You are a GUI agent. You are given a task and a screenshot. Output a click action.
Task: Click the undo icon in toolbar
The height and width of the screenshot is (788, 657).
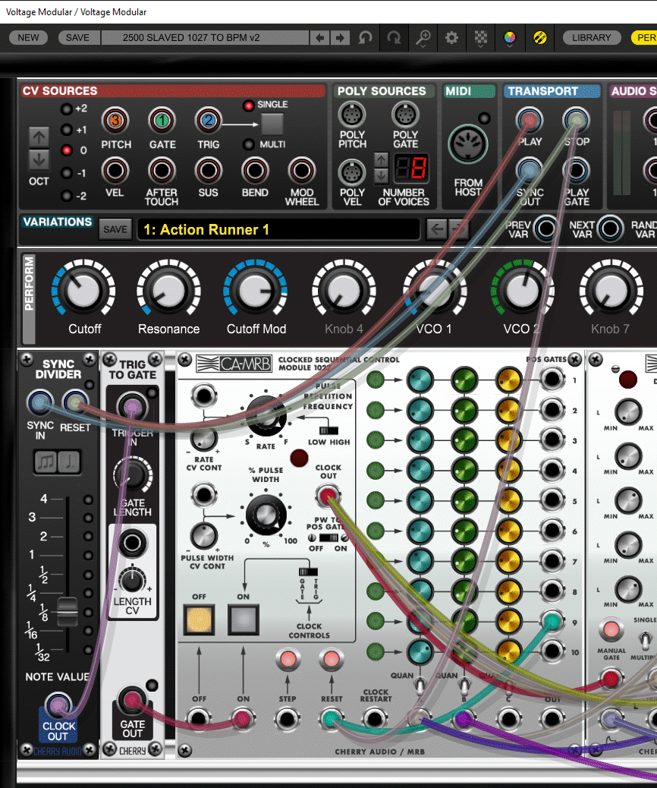(365, 38)
